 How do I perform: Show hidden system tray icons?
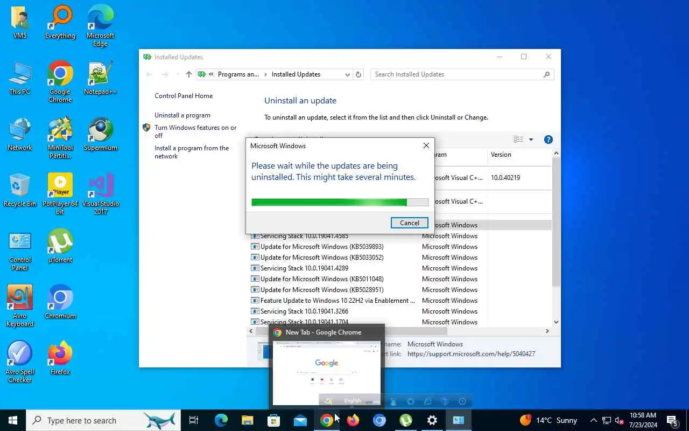point(593,420)
